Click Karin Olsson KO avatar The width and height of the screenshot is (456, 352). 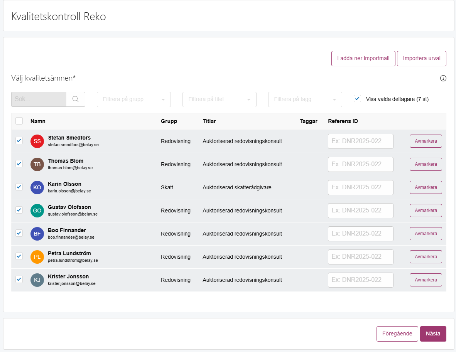point(37,187)
